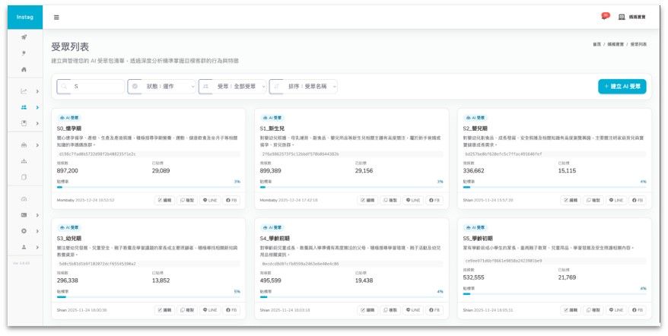Click FB button on S0_懷孕期 card
Image resolution: width=668 pixels, height=336 pixels.
pos(231,200)
